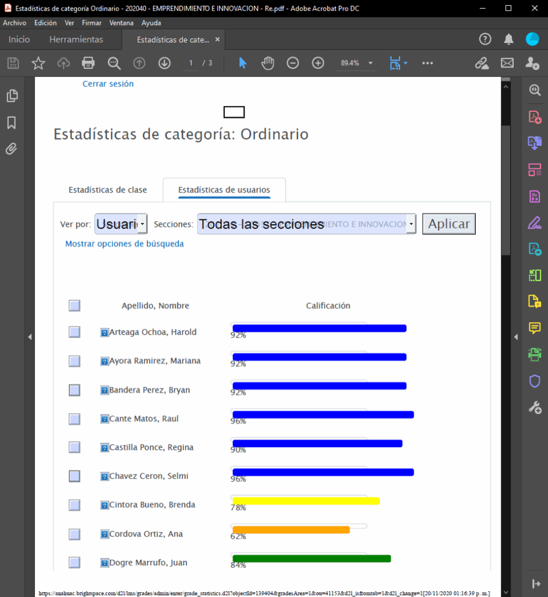Open the Comment tool in right pane
The width and height of the screenshot is (548, 597).
[x=535, y=328]
